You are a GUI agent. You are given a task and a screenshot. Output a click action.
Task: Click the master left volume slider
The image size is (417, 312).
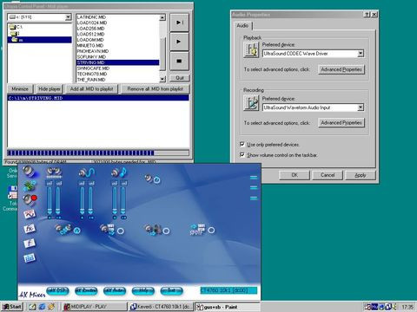(50, 201)
